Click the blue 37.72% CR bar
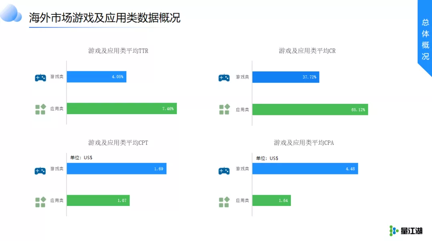Image resolution: width=432 pixels, height=241 pixels. tap(286, 77)
